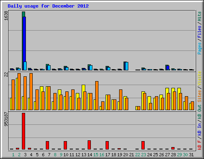Image resolution: width=204 pixels, height=159 pixels.
Task: Click day 11 on the date axis
Action: (x=72, y=155)
